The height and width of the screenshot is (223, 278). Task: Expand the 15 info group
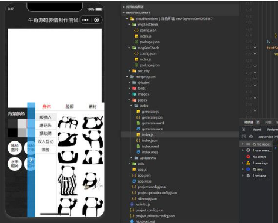[243, 170]
